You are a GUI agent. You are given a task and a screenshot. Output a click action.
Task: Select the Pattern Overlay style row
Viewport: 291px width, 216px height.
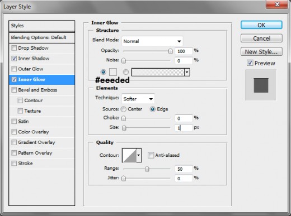(42, 153)
